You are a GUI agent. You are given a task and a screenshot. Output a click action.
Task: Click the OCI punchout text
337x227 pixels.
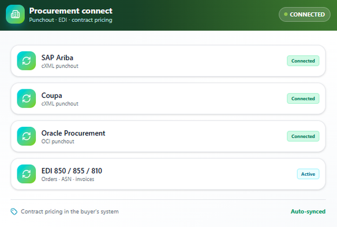click(58, 142)
